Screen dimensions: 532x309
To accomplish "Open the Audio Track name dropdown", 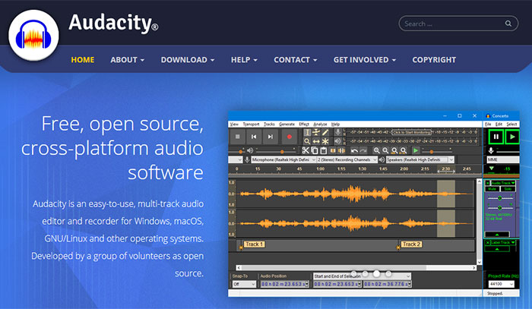I will coord(503,183).
